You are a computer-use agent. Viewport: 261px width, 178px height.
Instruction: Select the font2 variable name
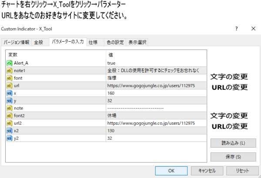[19, 115]
